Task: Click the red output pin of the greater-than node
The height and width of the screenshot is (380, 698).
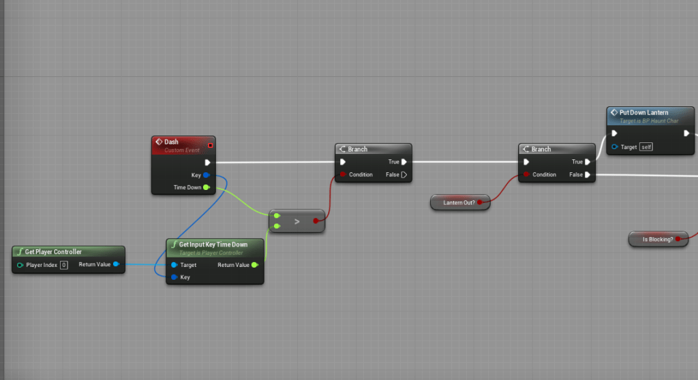Action: pyautogui.click(x=316, y=221)
